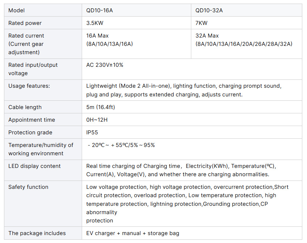Select the 5m (16.4ft) cable length value
The image size is (307, 243).
tap(101, 107)
